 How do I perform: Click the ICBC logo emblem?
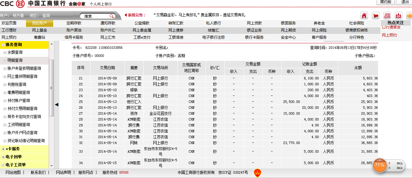(20, 4)
